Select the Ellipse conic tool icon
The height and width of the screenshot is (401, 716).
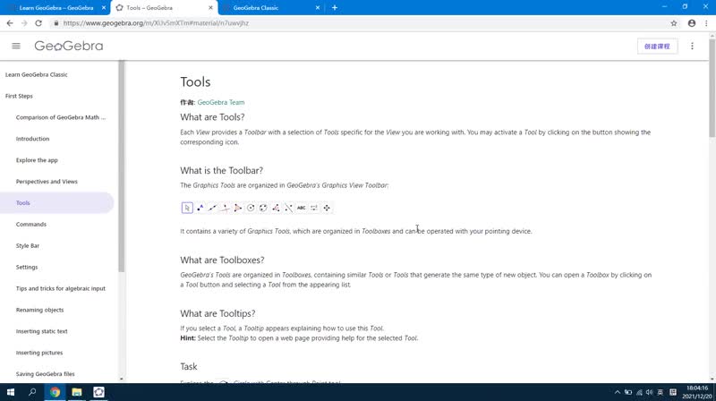point(263,208)
